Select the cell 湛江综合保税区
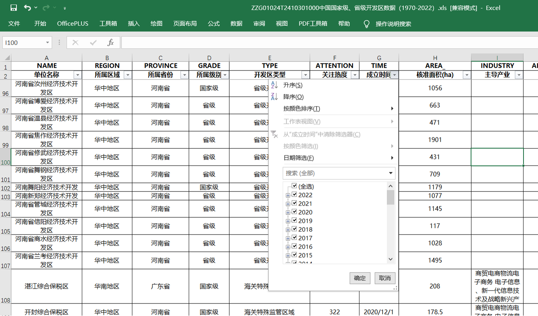Image resolution: width=538 pixels, height=316 pixels. click(x=47, y=286)
